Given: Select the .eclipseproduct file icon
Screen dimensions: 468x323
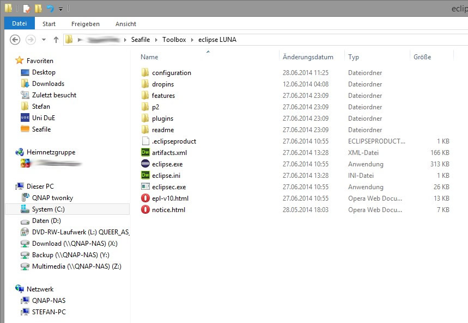Looking at the screenshot, I should pyautogui.click(x=145, y=141).
